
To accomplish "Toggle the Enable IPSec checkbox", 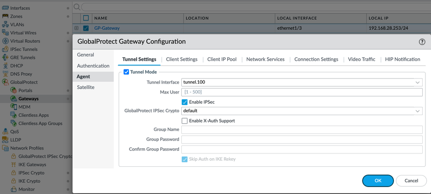I will 185,102.
